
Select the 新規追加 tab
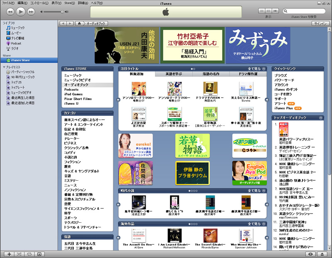(137, 74)
